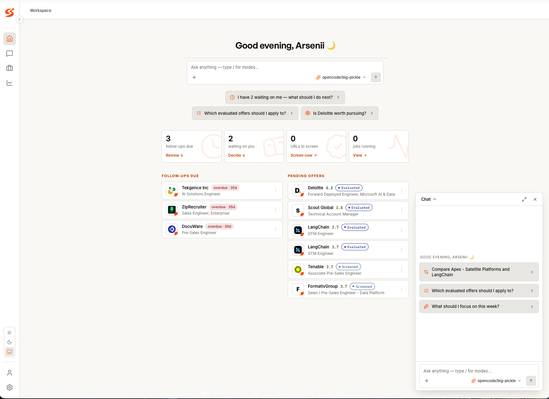Click DocuWare company logo

[172, 229]
